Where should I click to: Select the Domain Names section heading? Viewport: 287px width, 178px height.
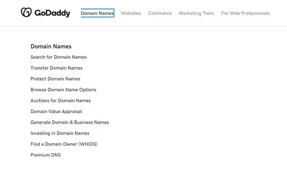tap(51, 46)
